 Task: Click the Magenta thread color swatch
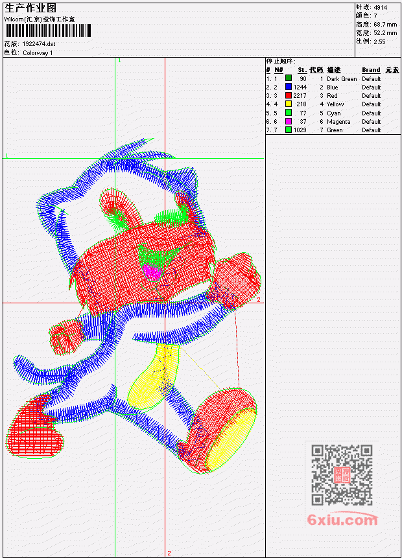(x=289, y=121)
